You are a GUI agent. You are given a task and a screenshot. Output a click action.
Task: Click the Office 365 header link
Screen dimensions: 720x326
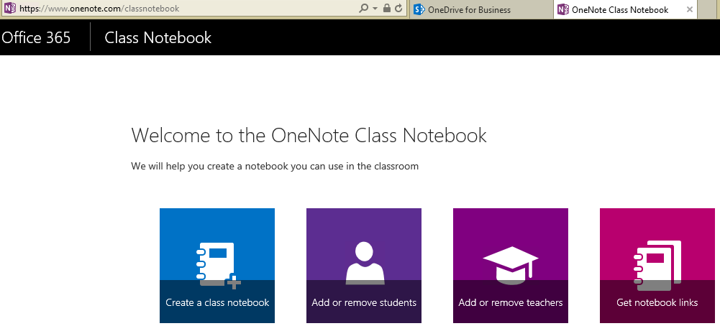(x=36, y=37)
